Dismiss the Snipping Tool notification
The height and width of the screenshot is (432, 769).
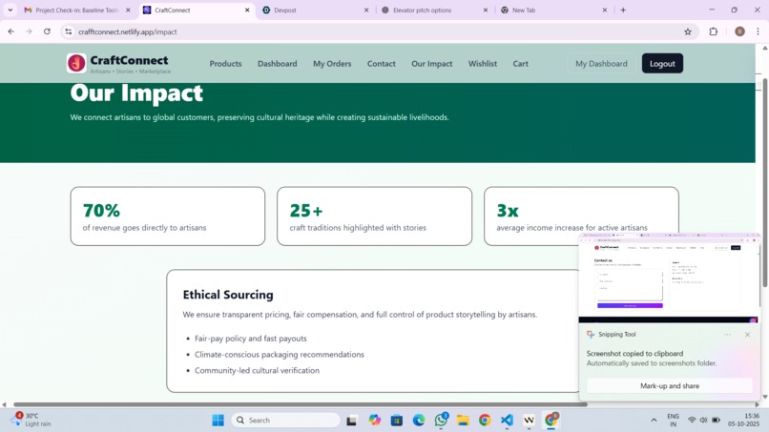(x=747, y=335)
